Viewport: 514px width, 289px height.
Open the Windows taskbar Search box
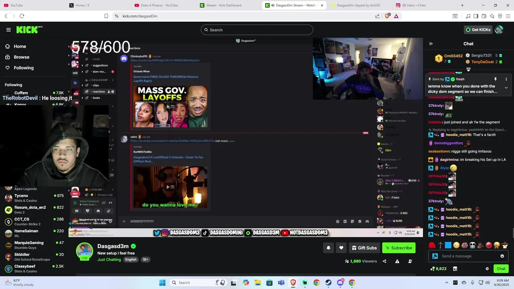click(197, 283)
